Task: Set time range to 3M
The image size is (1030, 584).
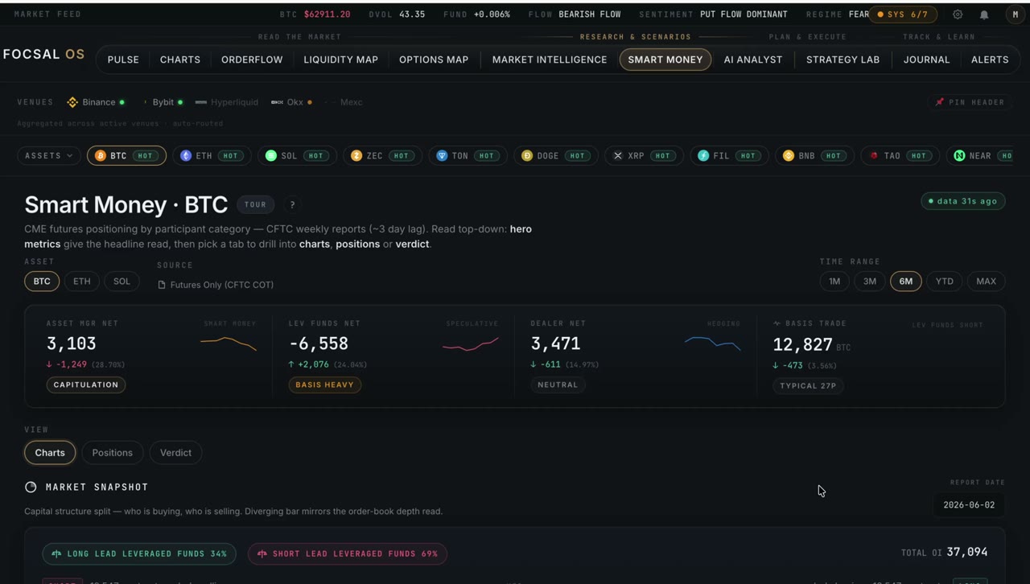Action: (870, 282)
